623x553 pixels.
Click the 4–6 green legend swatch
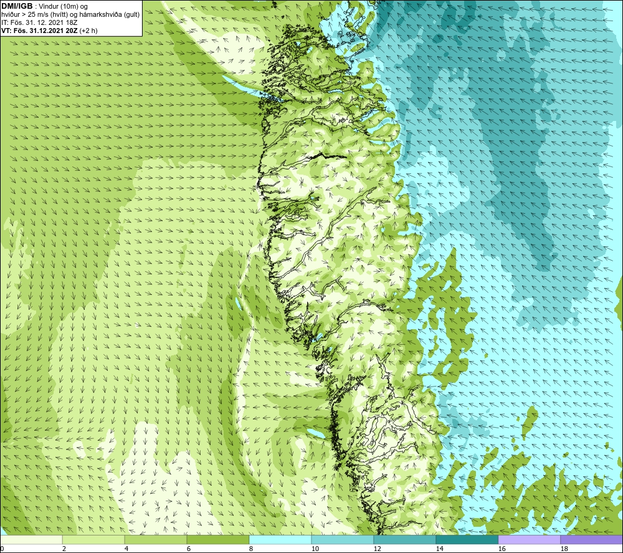tap(156, 539)
